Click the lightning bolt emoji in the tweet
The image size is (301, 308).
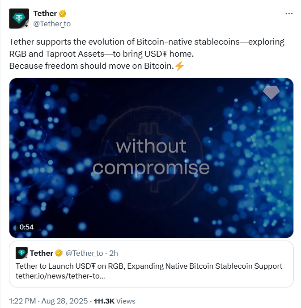(x=179, y=66)
